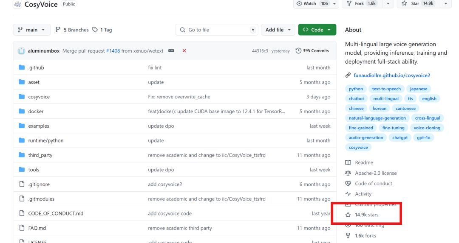Open the 1.6k forks link
Image resolution: width=459 pixels, height=243 pixels.
pos(365,236)
